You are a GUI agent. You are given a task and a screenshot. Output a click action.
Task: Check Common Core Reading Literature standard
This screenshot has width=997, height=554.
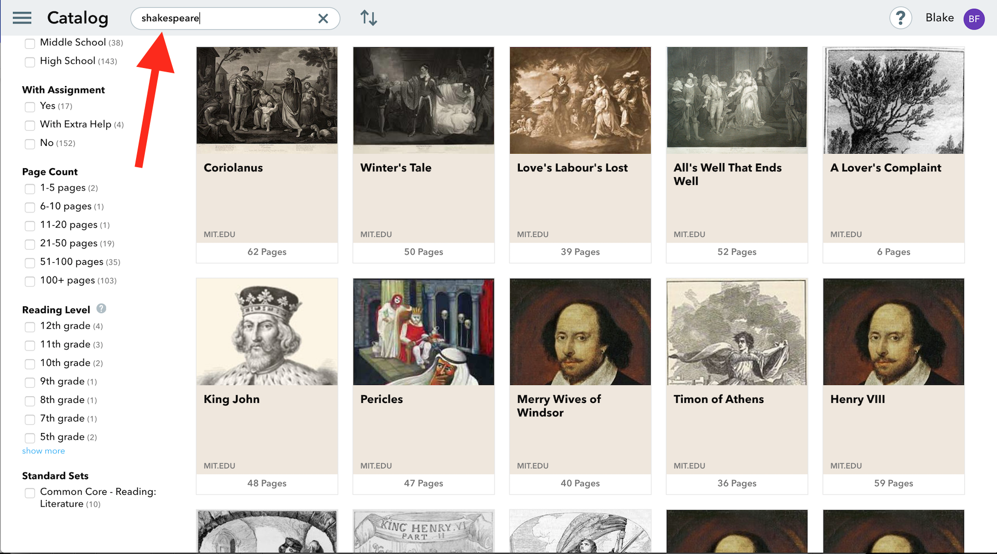coord(30,493)
